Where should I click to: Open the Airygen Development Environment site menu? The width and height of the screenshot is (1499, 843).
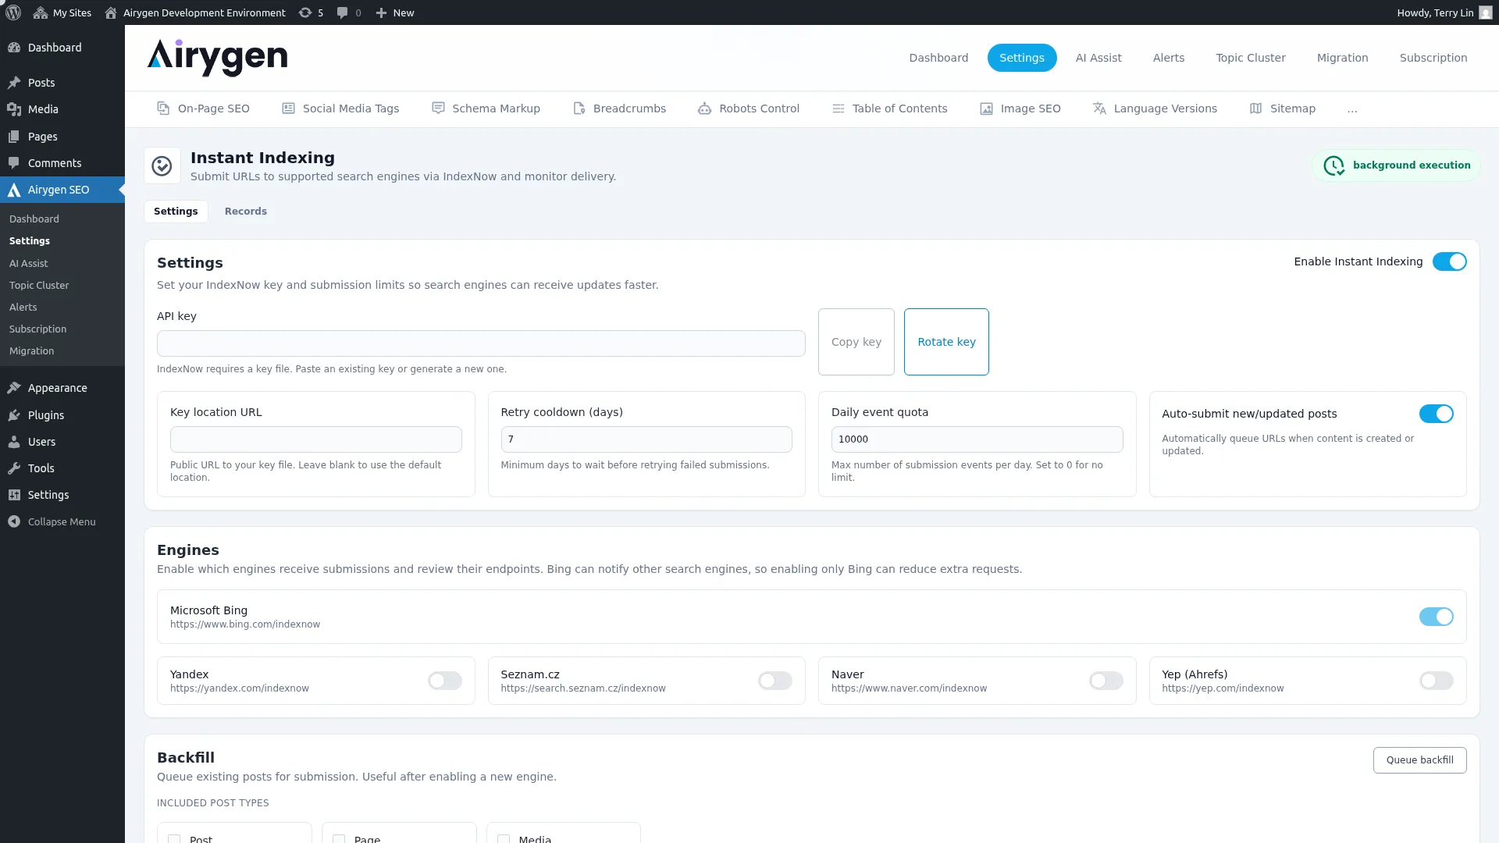195,12
